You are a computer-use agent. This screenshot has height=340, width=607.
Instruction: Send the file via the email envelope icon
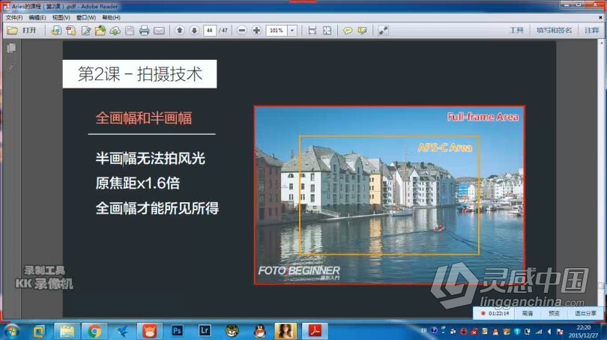pyautogui.click(x=159, y=30)
